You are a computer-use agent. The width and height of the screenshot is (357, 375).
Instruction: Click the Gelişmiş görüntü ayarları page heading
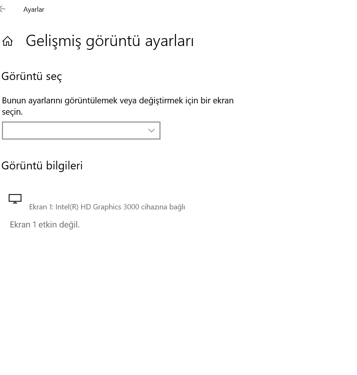110,41
